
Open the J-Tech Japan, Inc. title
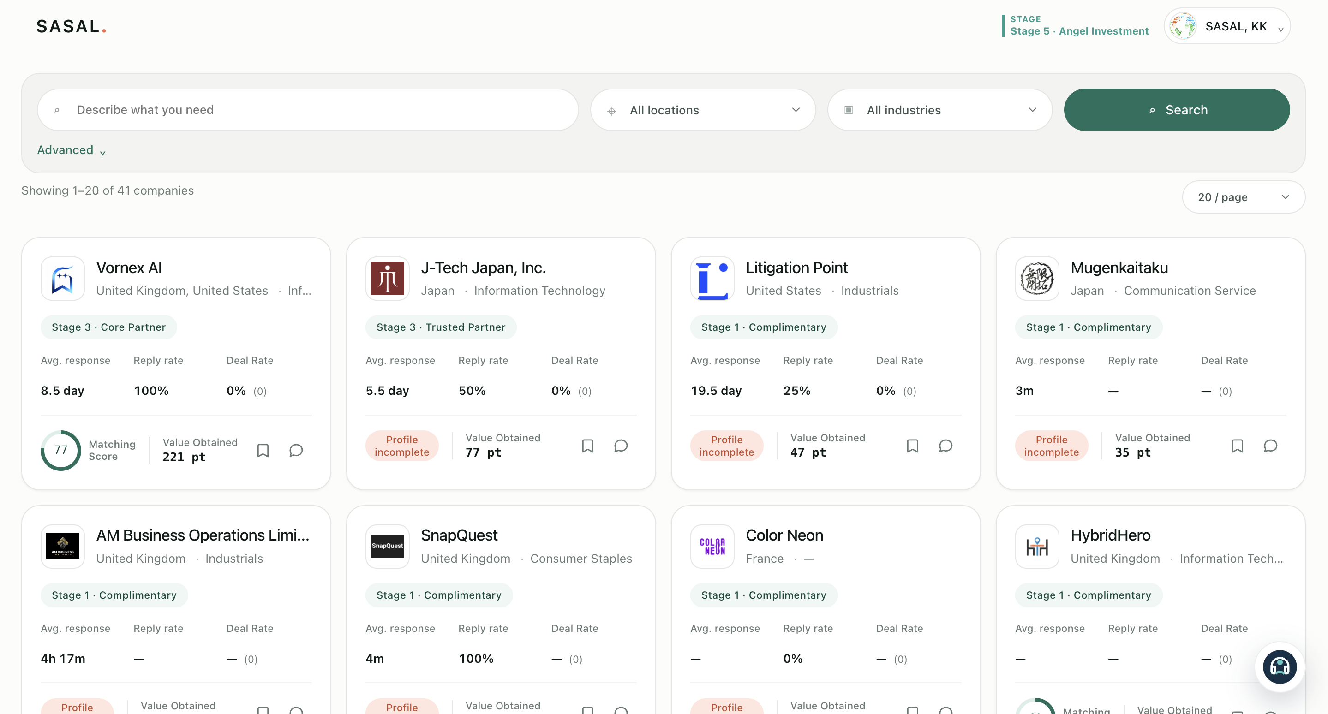(483, 268)
